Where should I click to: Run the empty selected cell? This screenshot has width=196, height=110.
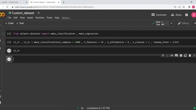point(9,59)
